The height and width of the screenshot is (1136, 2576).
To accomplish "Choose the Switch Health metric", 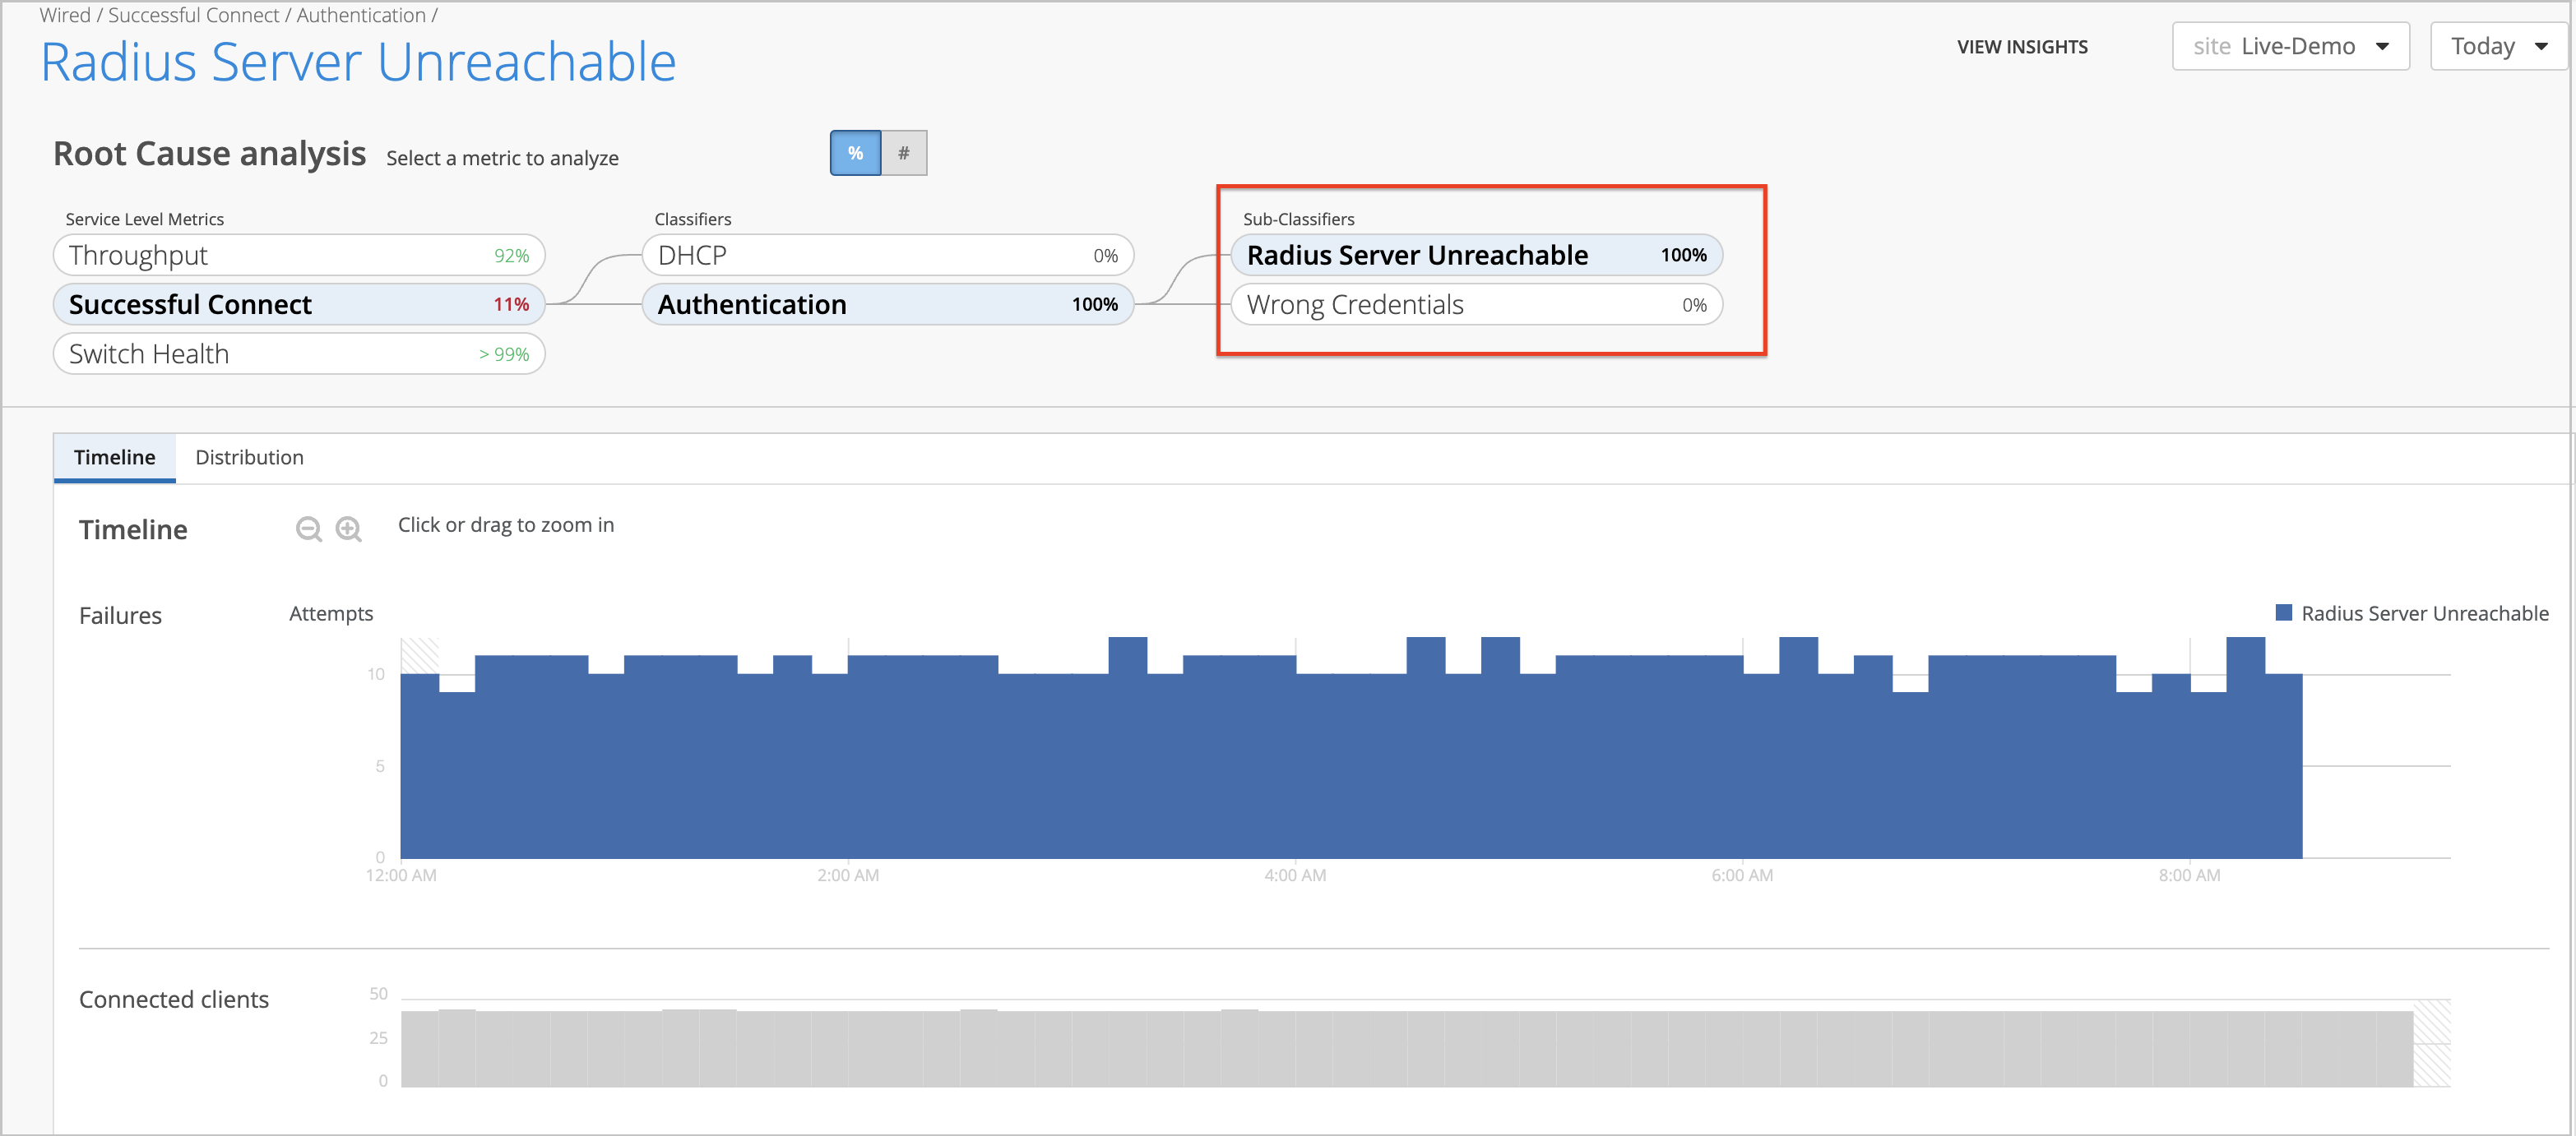I will tap(298, 353).
